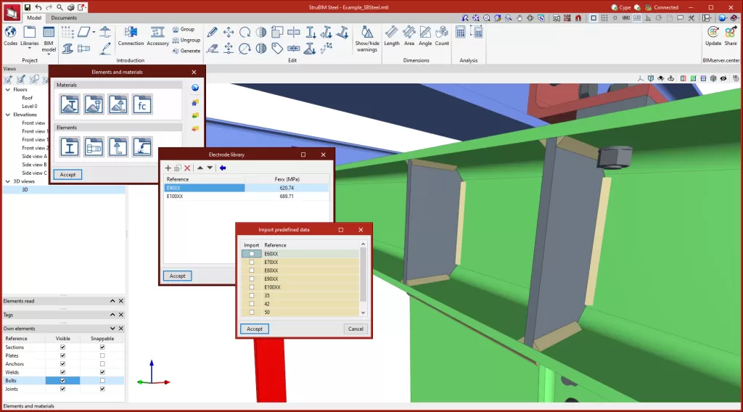The height and width of the screenshot is (412, 743).
Task: Select the Connection tool
Action: point(131,36)
